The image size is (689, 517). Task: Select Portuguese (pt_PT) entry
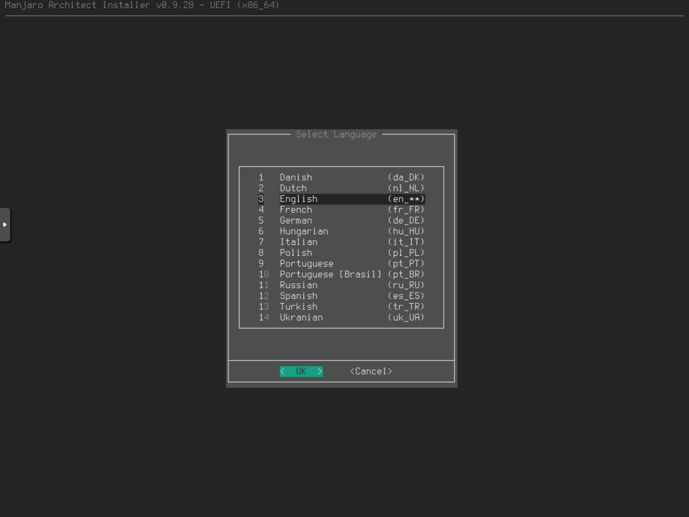[x=306, y=263]
